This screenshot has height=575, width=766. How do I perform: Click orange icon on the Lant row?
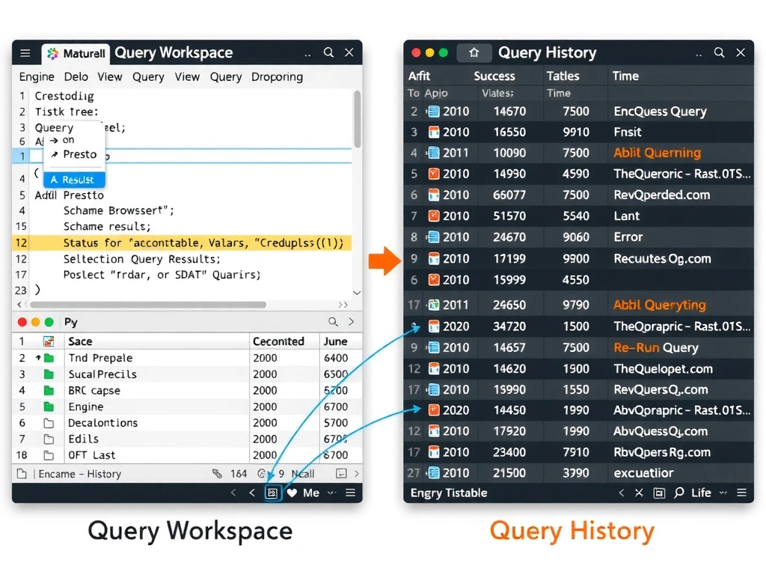tap(433, 216)
